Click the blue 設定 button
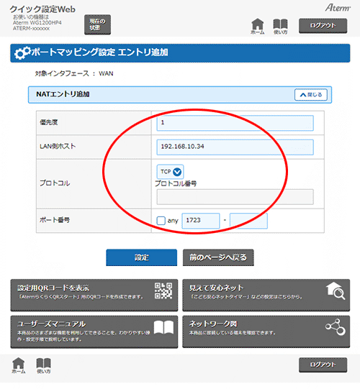 click(142, 257)
